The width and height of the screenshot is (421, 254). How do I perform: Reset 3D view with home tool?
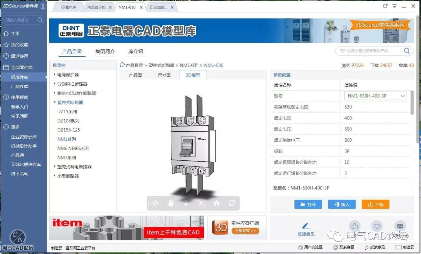[216, 203]
